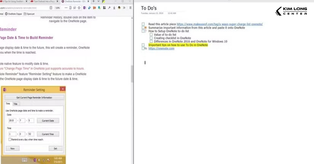Expand the toolbar overflow chevron
The width and height of the screenshot is (314, 164).
124,8
